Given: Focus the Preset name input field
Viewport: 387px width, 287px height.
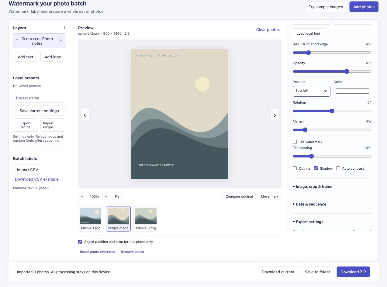Looking at the screenshot, I should pyautogui.click(x=39, y=98).
